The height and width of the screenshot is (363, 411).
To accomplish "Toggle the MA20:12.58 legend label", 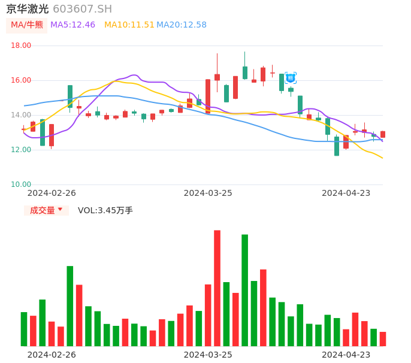I will pyautogui.click(x=181, y=25).
